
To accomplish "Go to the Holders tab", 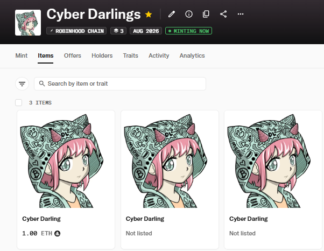I will click(x=102, y=55).
